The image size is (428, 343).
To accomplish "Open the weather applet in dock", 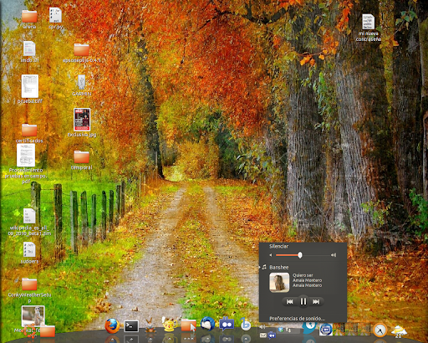I will pos(399,331).
